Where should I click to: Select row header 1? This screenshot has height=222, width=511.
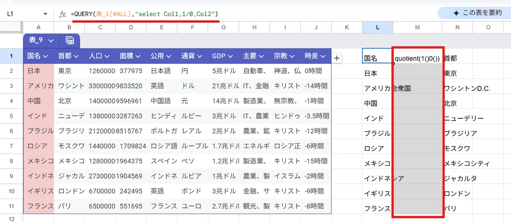(11, 56)
